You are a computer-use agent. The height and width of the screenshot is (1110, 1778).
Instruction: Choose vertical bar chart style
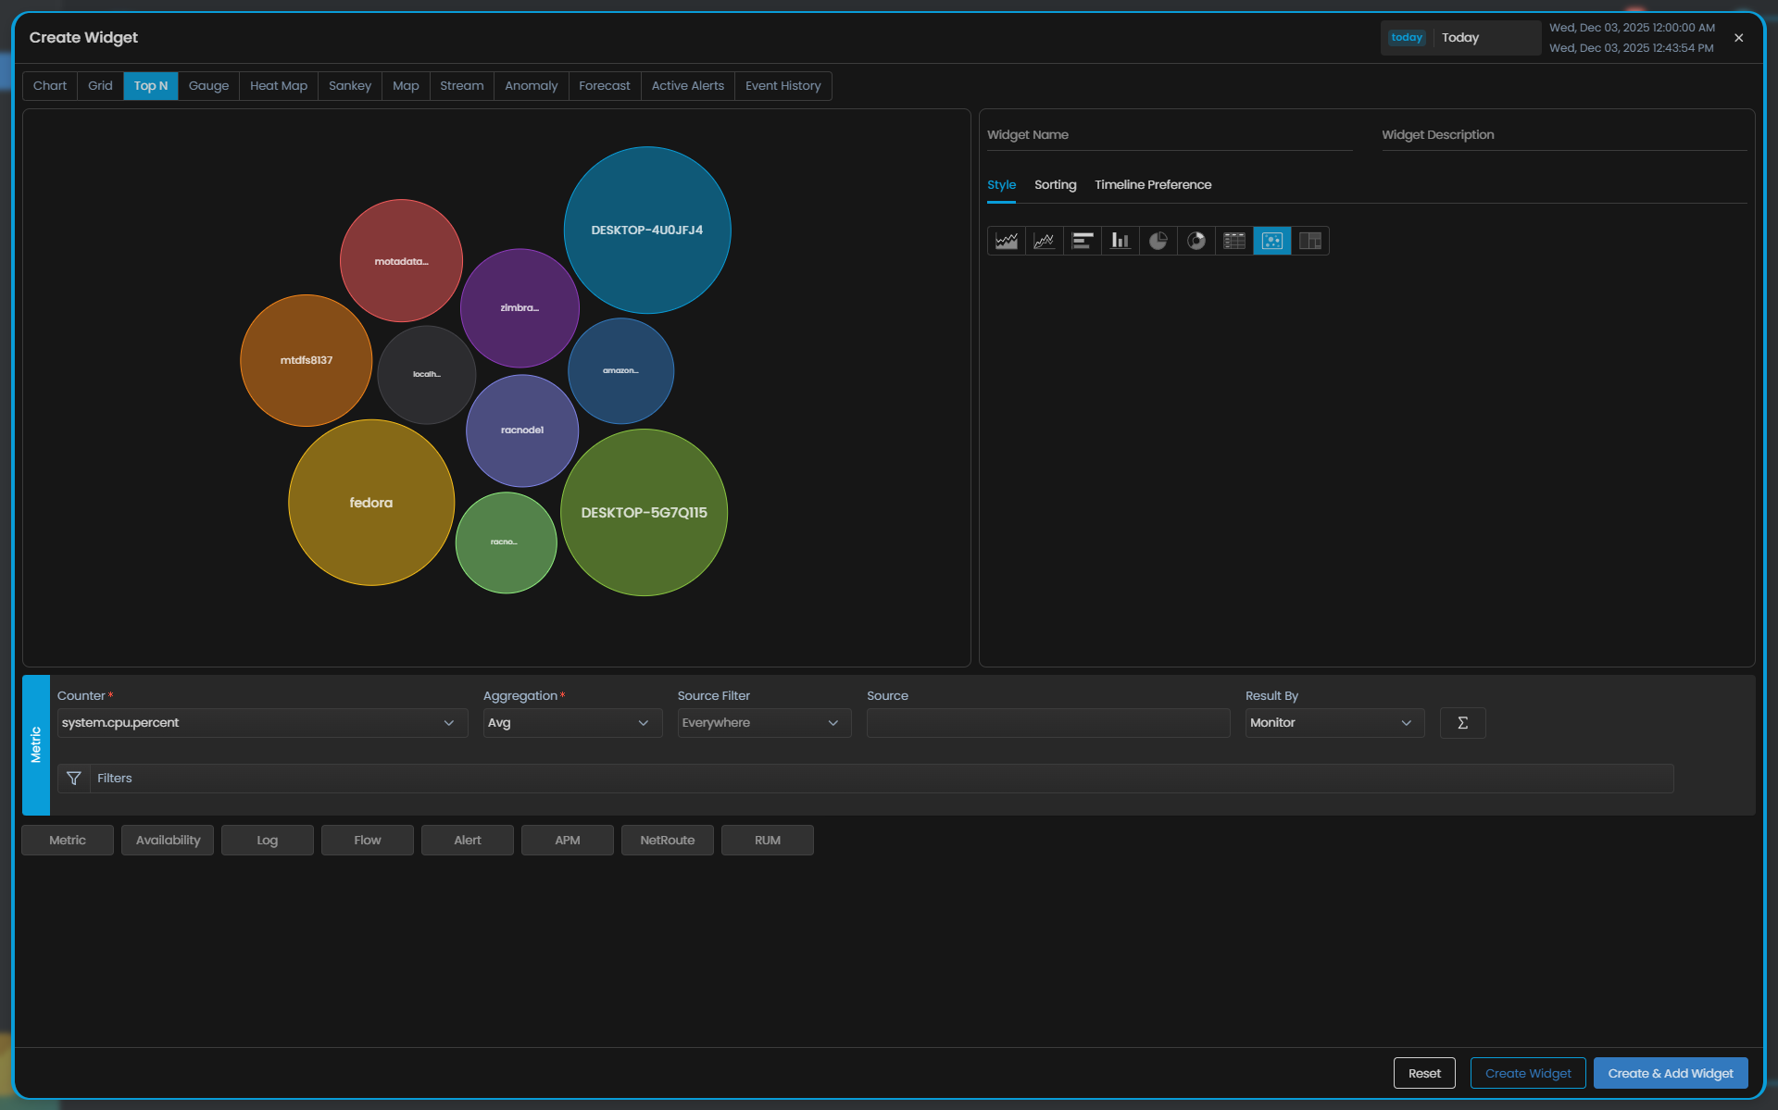[x=1121, y=241]
